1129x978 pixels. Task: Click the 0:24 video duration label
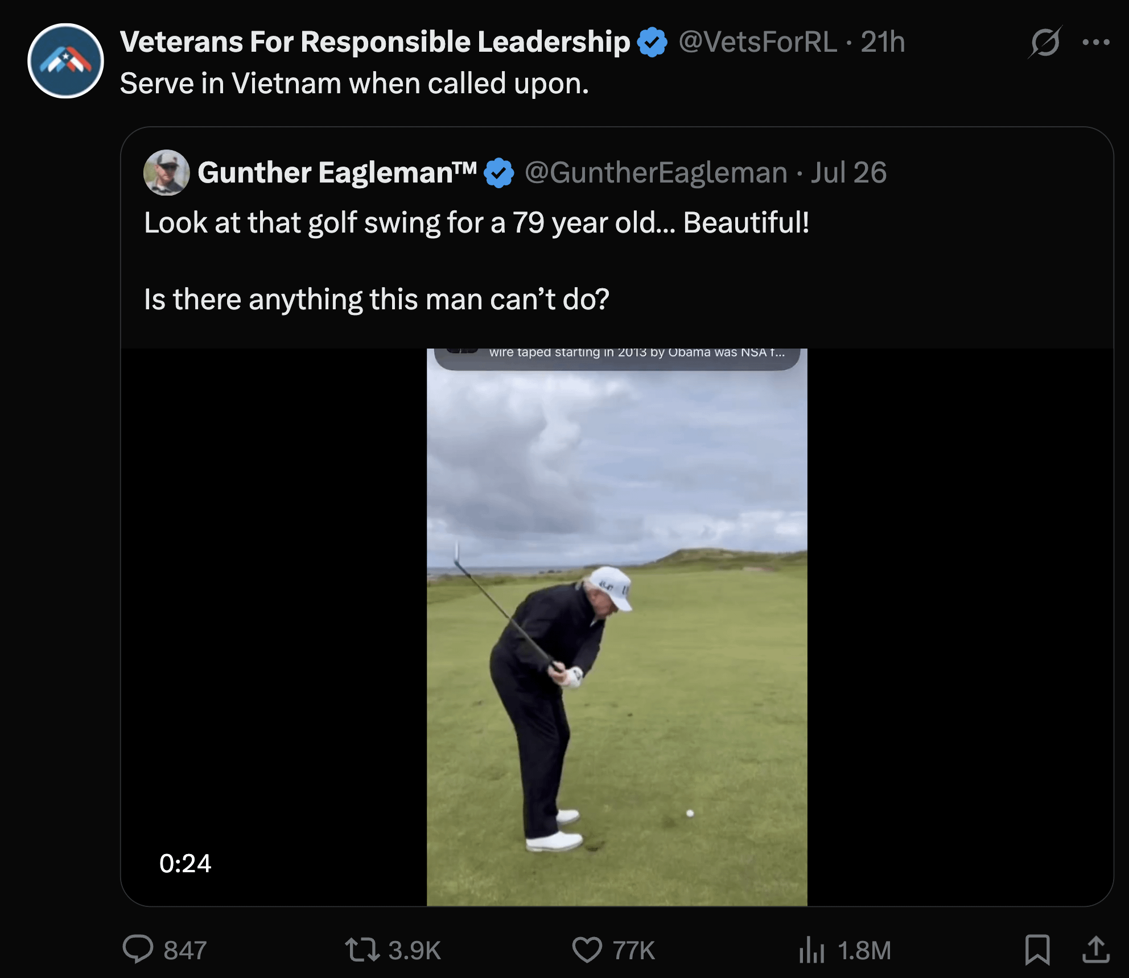[186, 864]
